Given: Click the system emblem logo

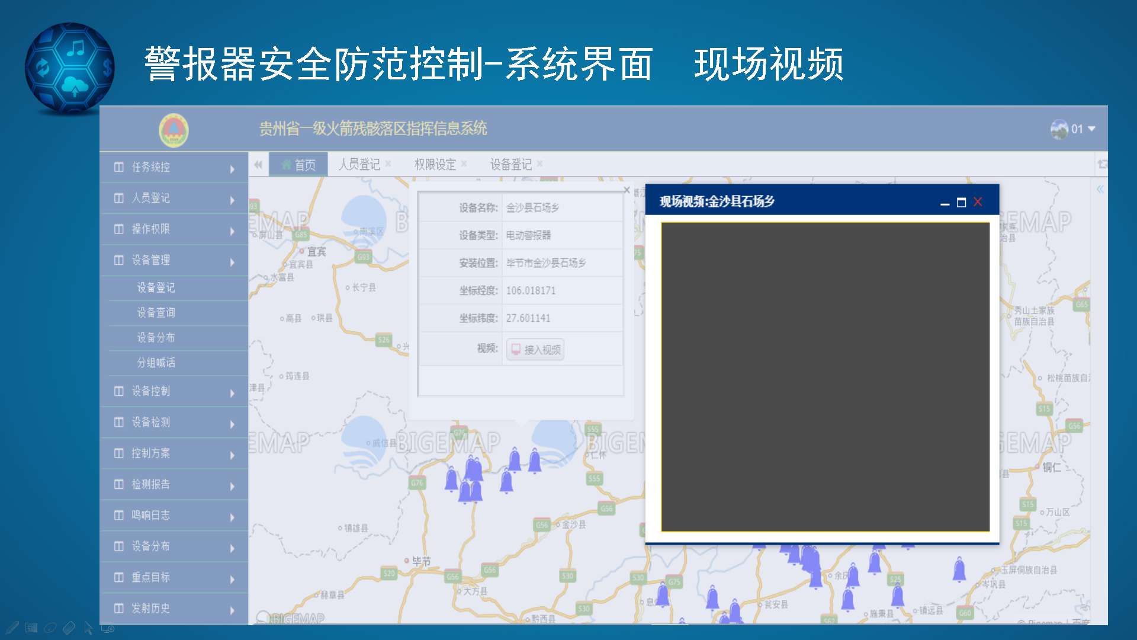Looking at the screenshot, I should (x=174, y=129).
